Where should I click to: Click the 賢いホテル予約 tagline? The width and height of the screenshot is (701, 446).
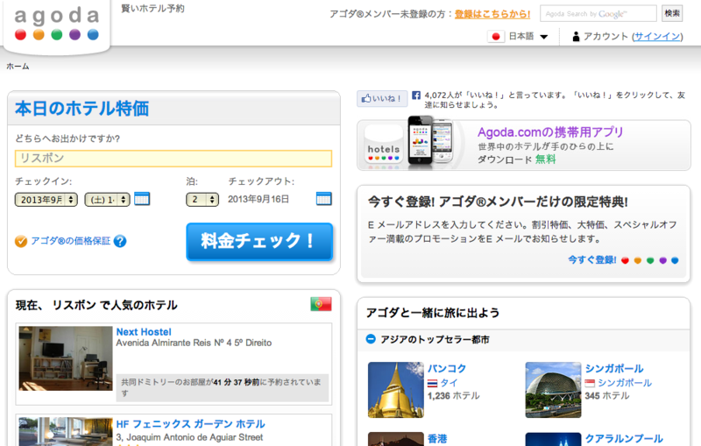[x=152, y=9]
